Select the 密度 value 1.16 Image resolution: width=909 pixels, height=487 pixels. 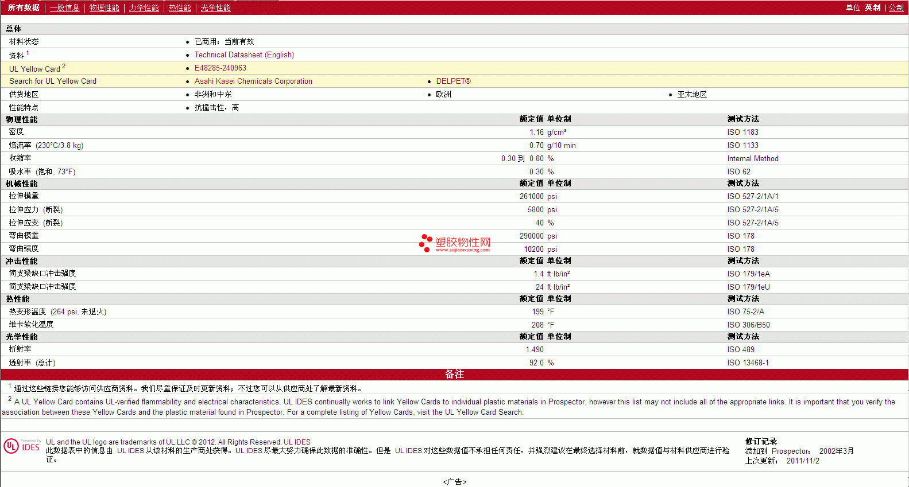click(536, 132)
